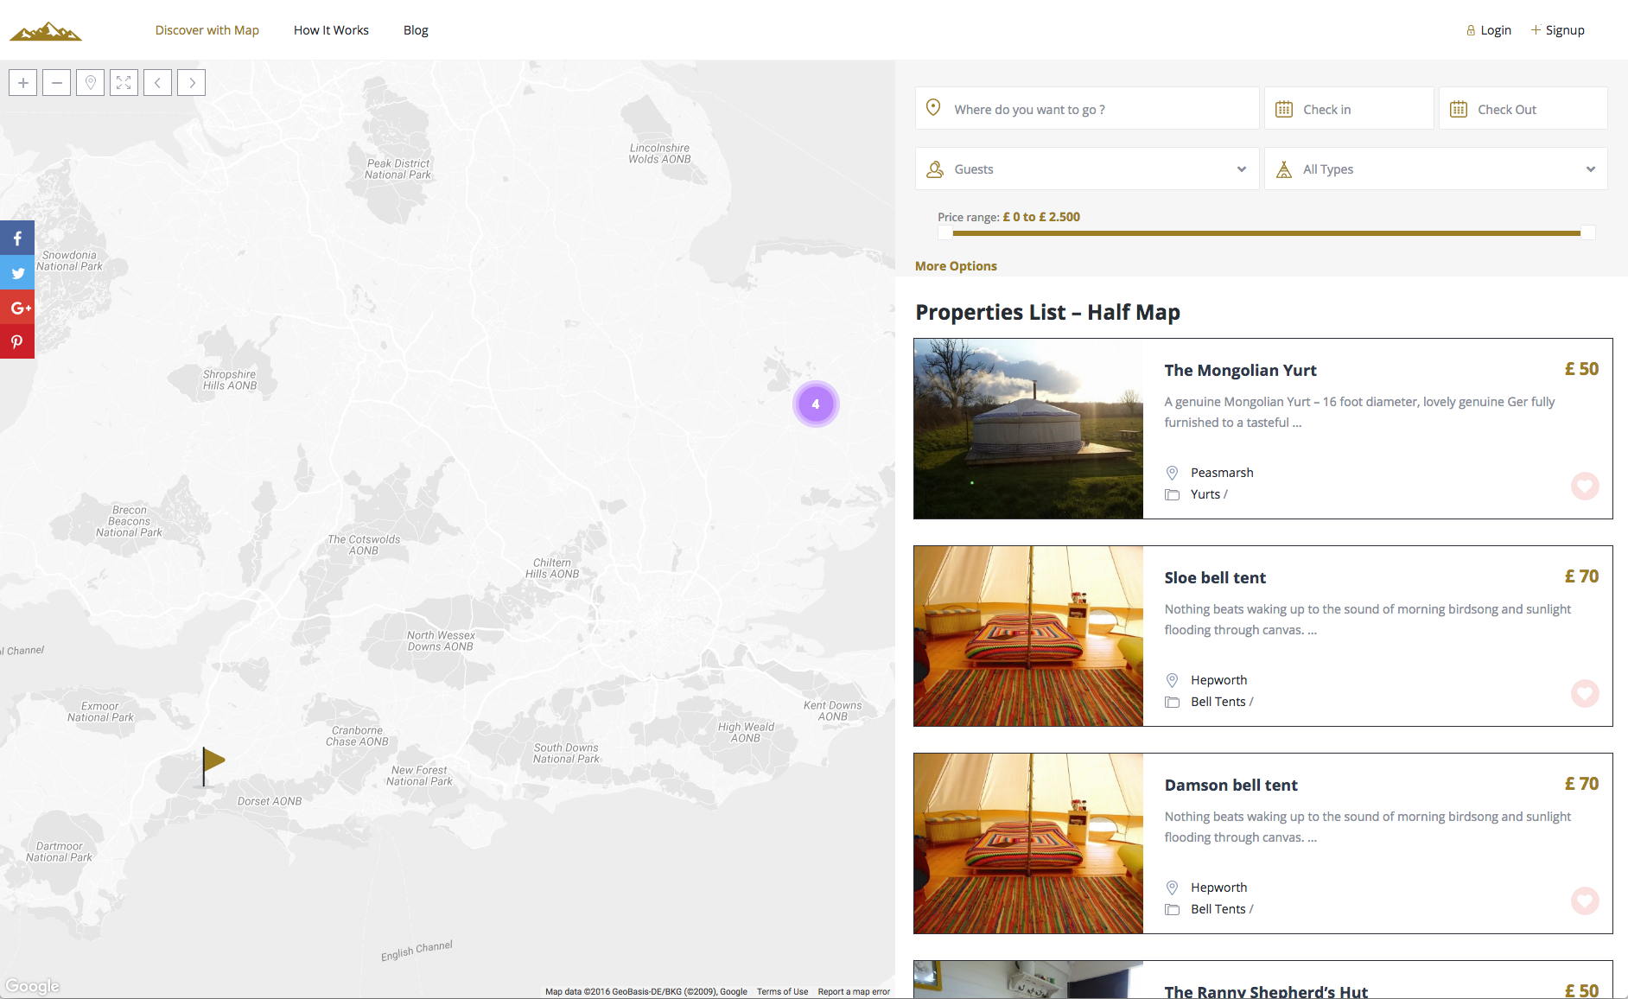Open the All Types dropdown

pos(1436,169)
